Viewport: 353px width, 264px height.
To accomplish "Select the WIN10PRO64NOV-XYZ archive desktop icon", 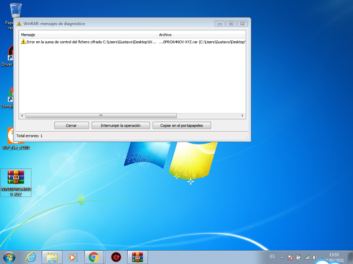I will 16,183.
